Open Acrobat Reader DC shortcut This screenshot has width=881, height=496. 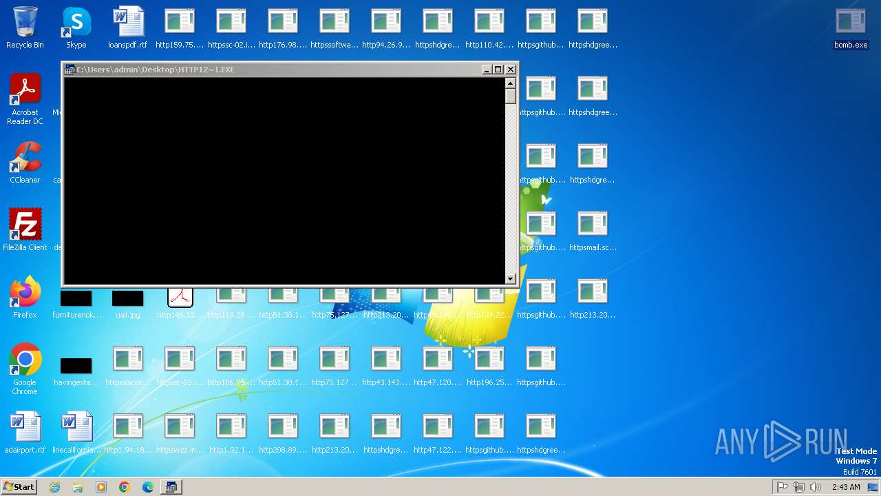(25, 99)
